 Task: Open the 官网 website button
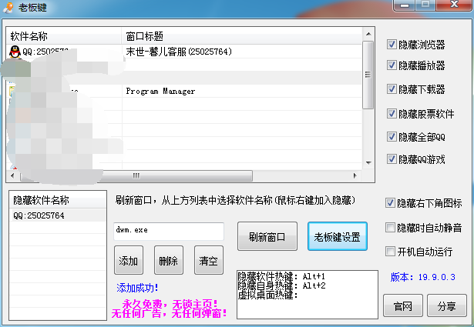pyautogui.click(x=403, y=306)
